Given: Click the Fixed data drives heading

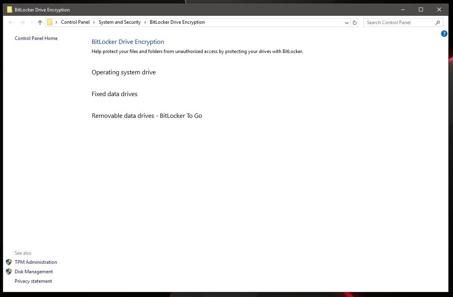Looking at the screenshot, I should pyautogui.click(x=115, y=94).
